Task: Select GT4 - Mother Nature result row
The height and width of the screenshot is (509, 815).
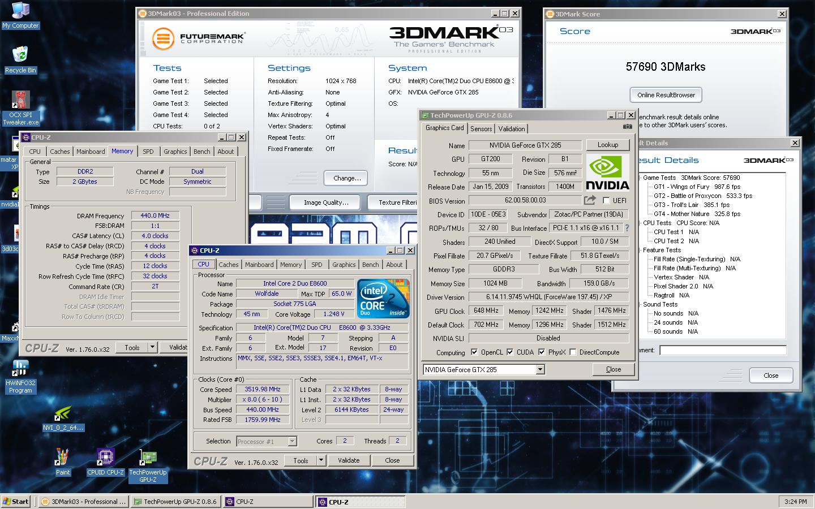Action: tap(697, 214)
